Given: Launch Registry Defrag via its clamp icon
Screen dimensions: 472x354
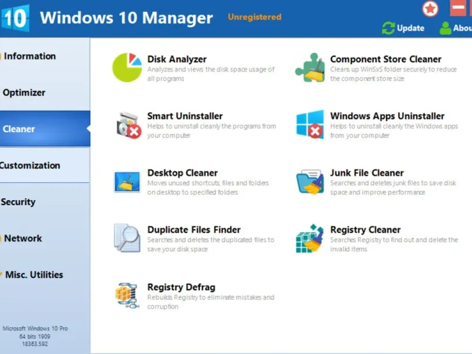Looking at the screenshot, I should pos(127,296).
